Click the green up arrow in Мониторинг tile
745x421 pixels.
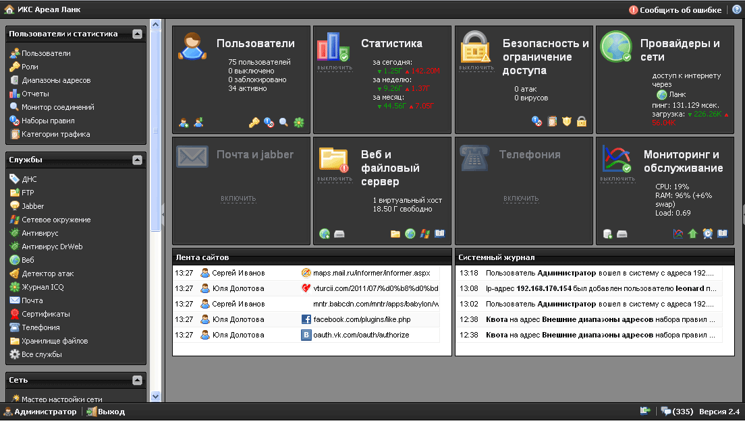tap(692, 234)
